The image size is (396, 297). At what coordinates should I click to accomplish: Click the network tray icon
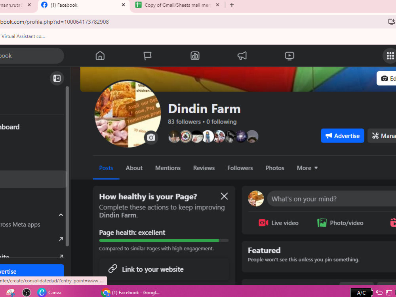[389, 293]
